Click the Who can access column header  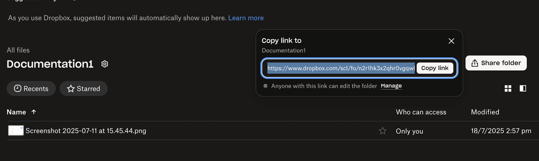point(421,112)
